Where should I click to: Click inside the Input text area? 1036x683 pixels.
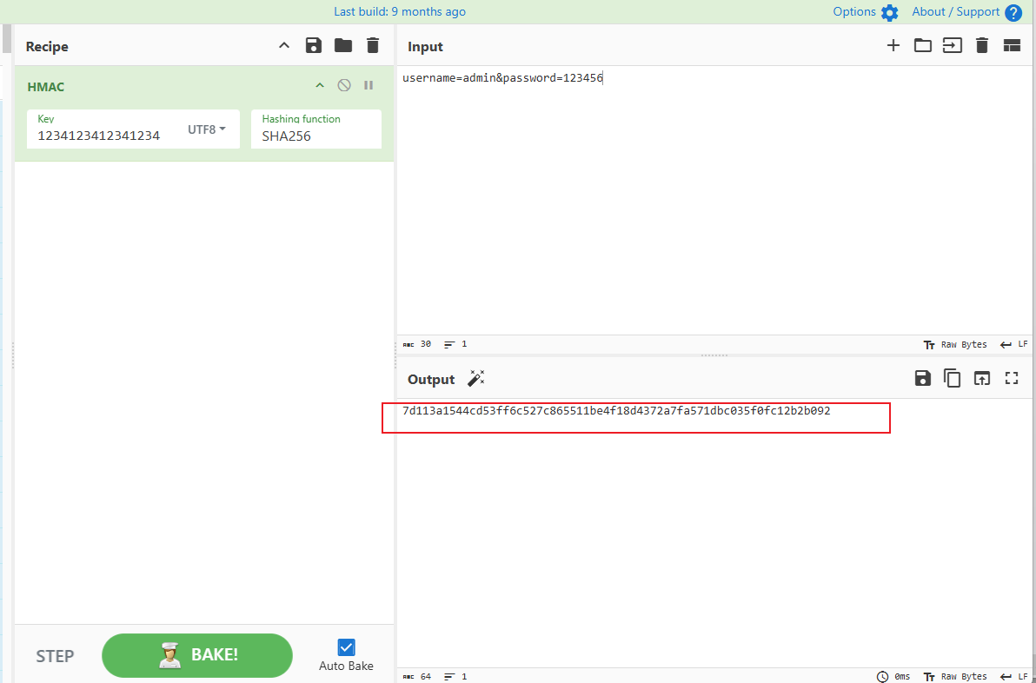716,198
